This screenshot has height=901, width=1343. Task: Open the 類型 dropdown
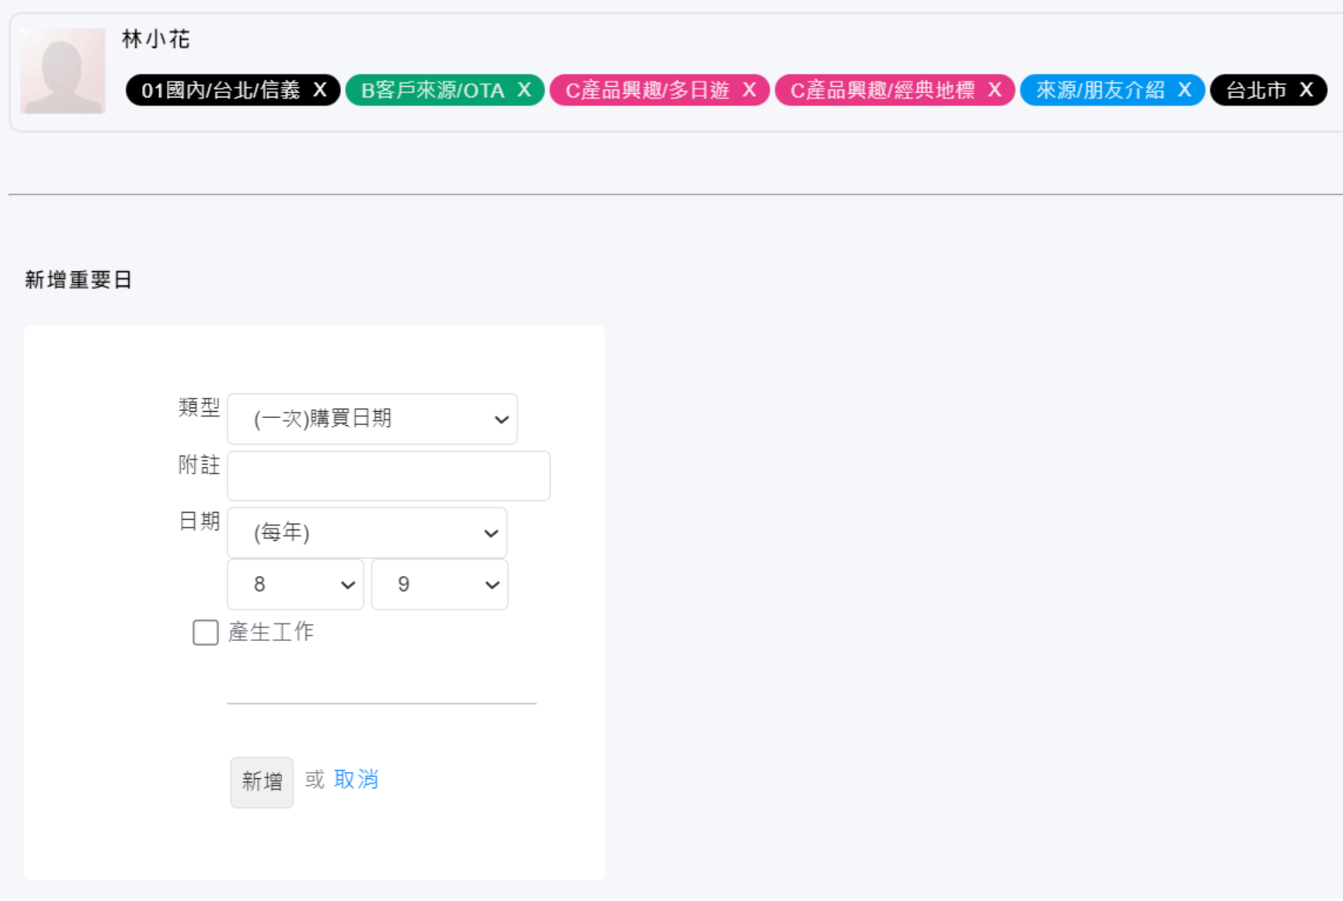pyautogui.click(x=372, y=419)
